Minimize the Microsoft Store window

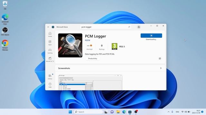(151, 26)
